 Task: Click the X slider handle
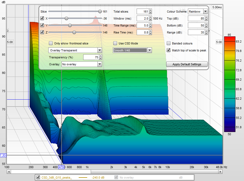pos(67,18)
